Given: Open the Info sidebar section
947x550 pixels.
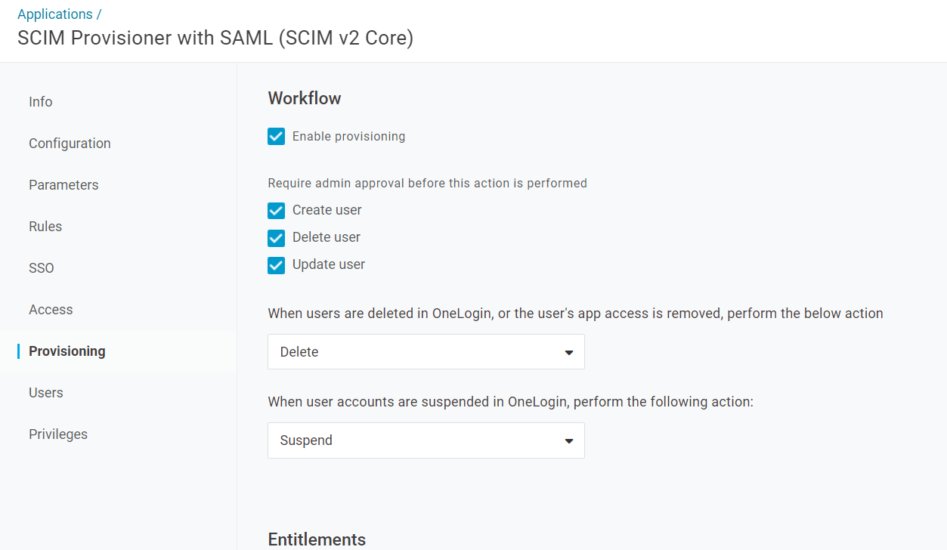Looking at the screenshot, I should pos(41,102).
